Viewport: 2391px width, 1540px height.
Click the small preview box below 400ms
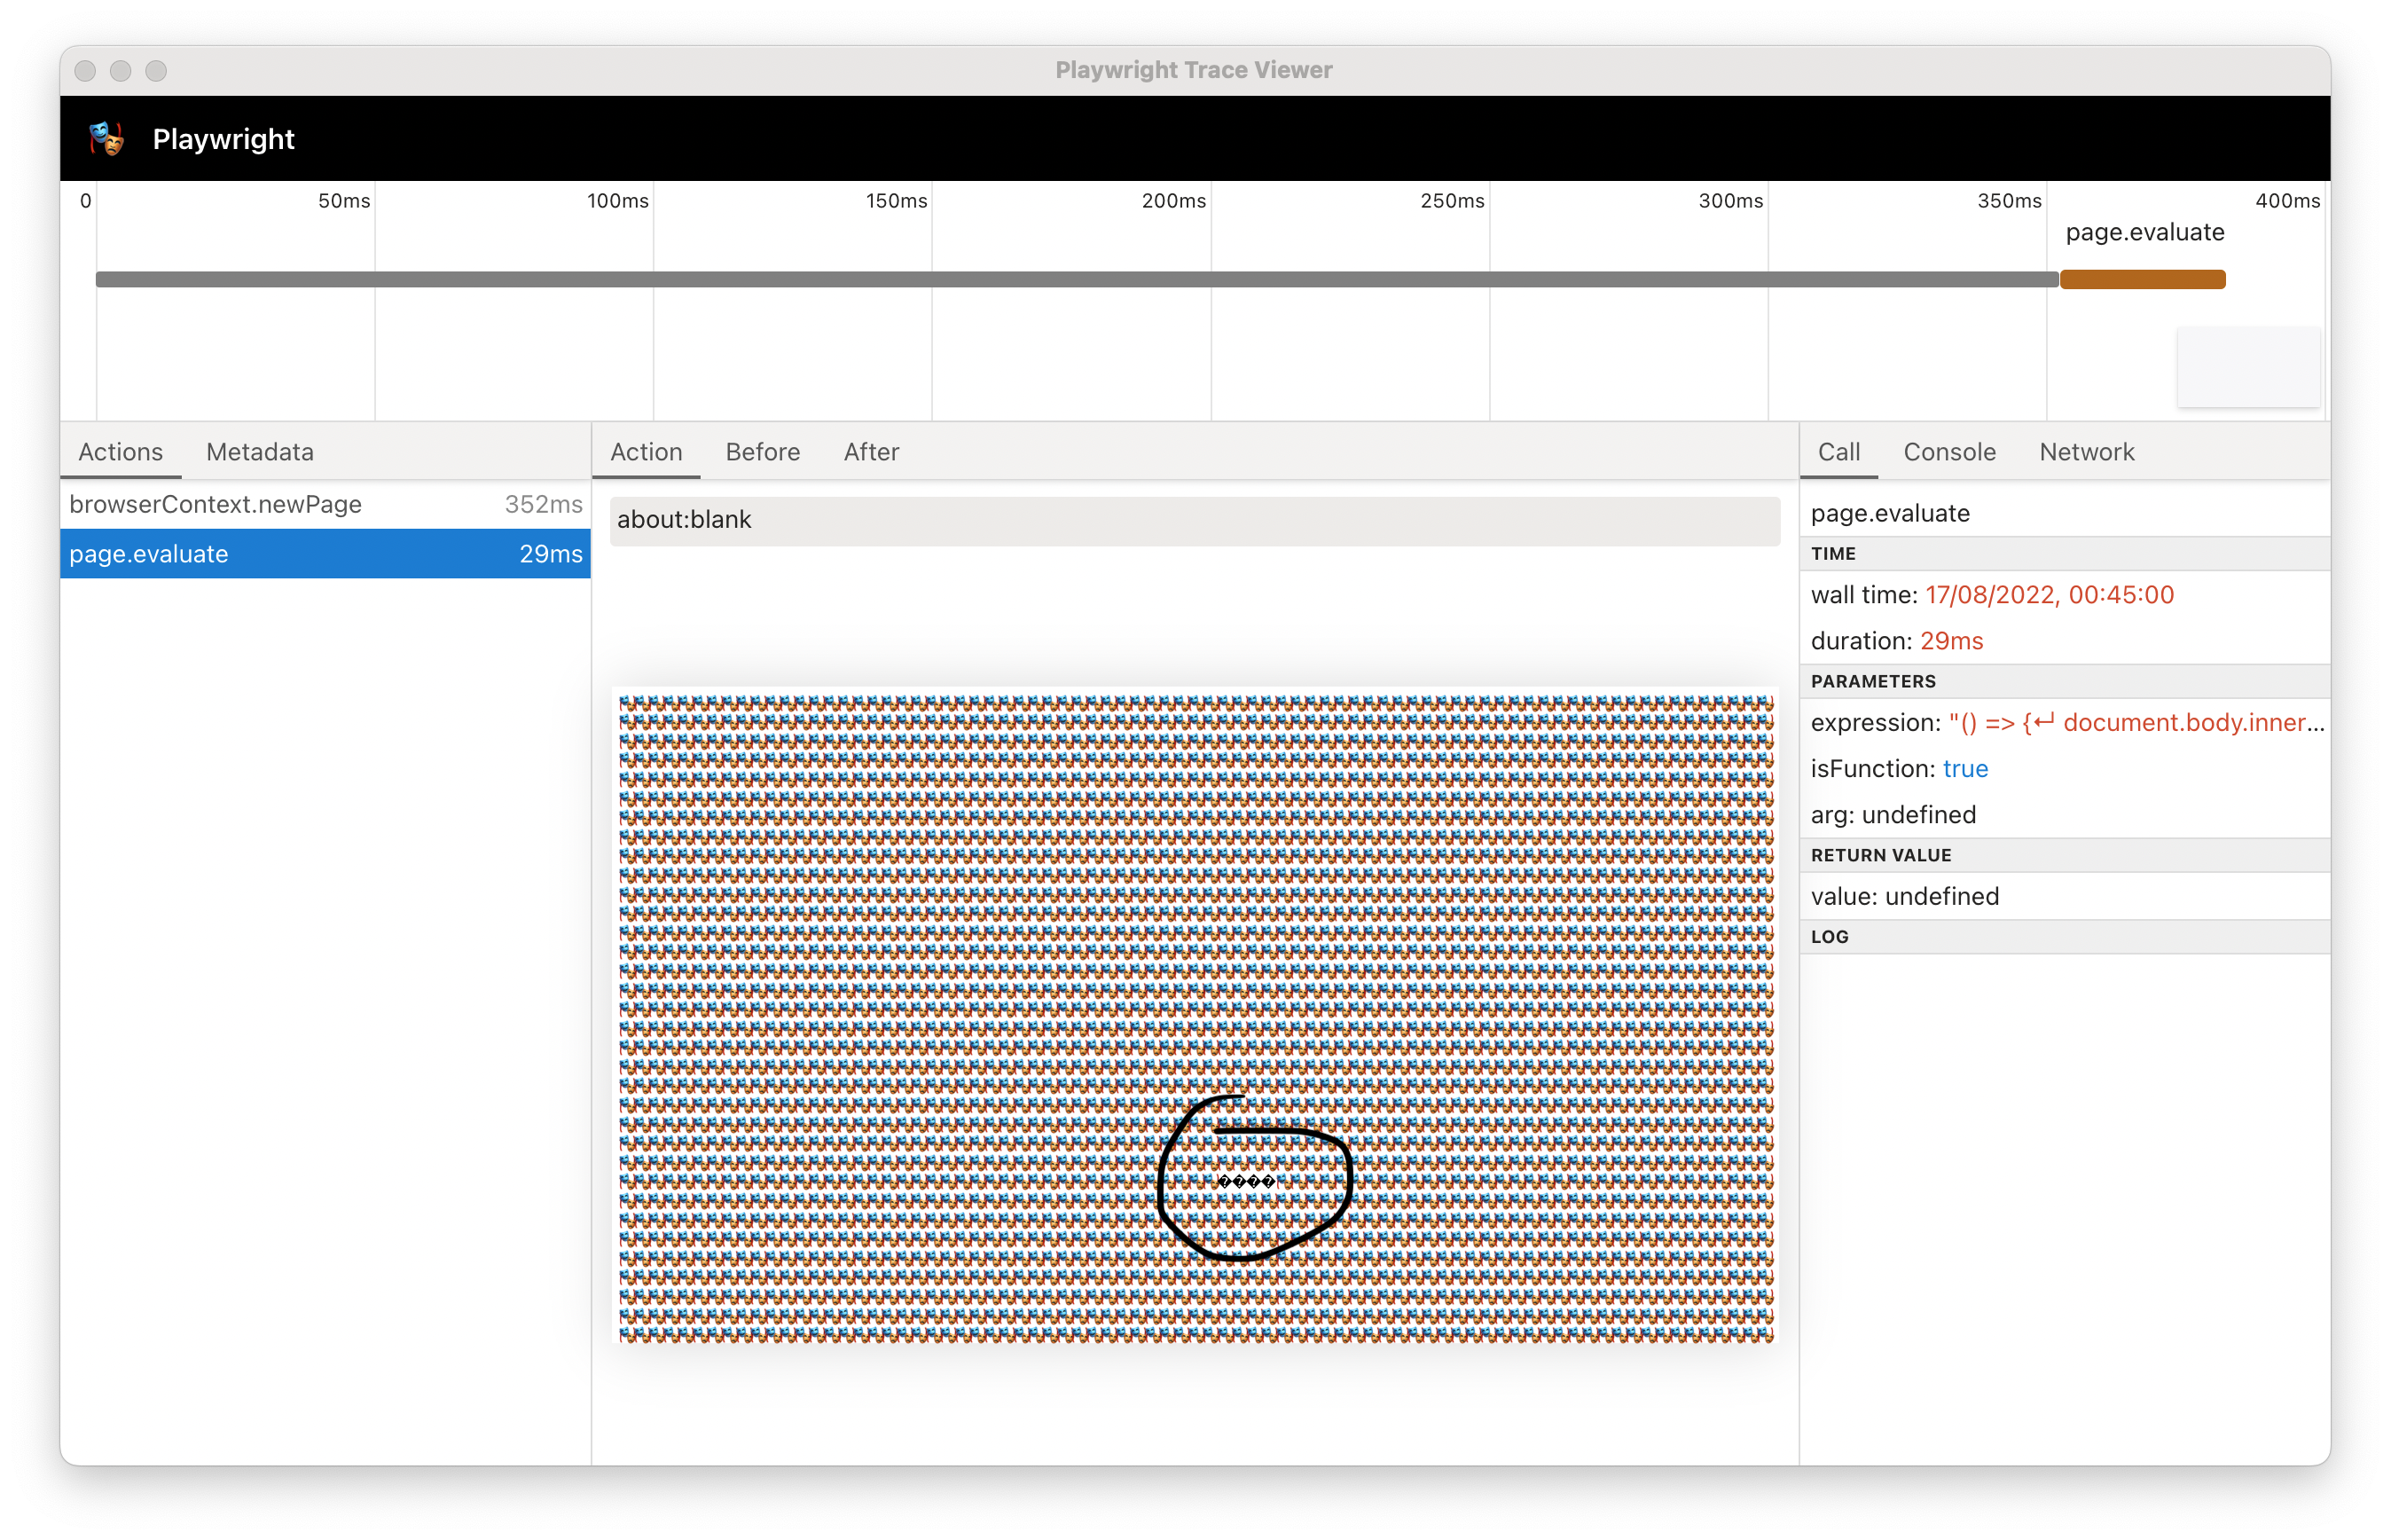click(x=2248, y=367)
